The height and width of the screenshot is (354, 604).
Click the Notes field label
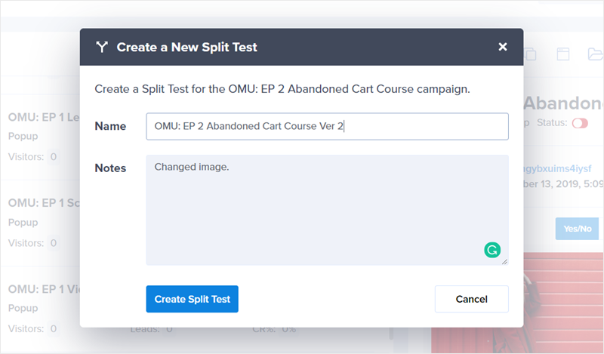pyautogui.click(x=110, y=168)
